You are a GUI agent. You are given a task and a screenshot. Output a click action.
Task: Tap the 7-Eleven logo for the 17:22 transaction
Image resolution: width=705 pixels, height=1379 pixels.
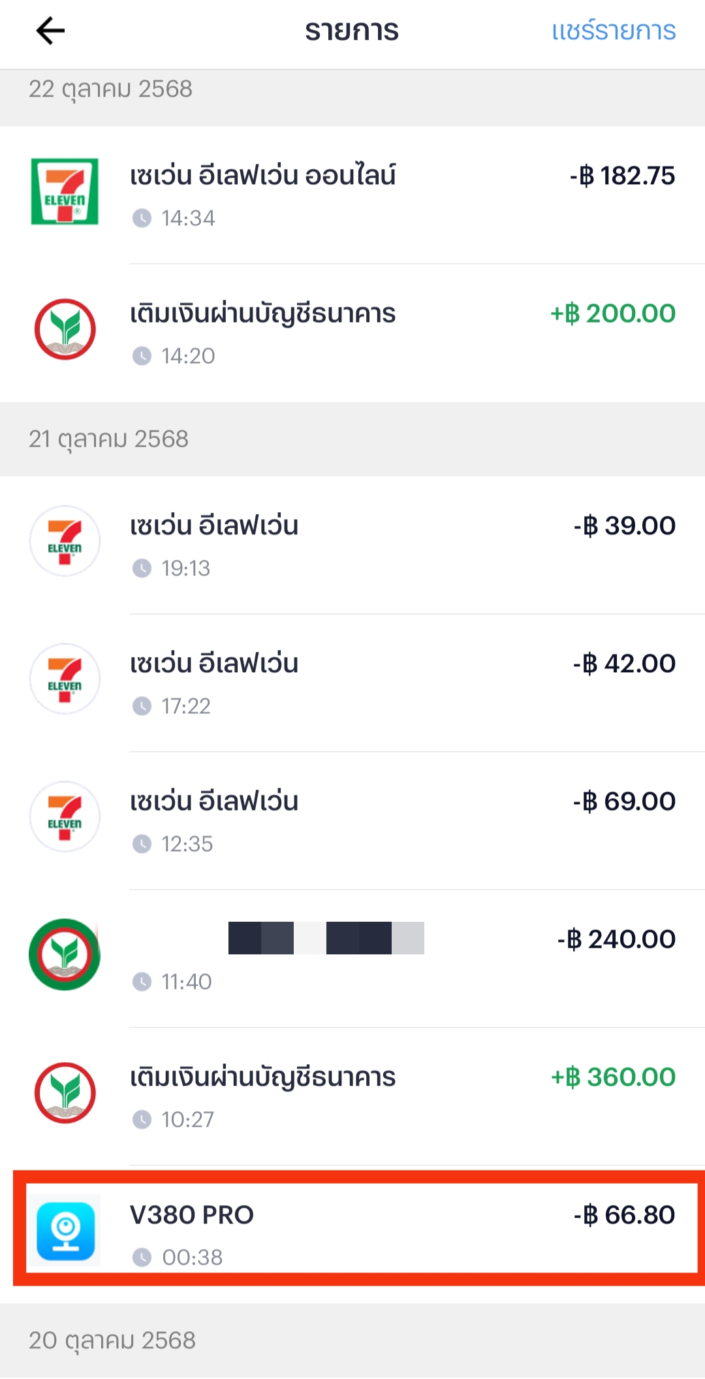(x=65, y=679)
